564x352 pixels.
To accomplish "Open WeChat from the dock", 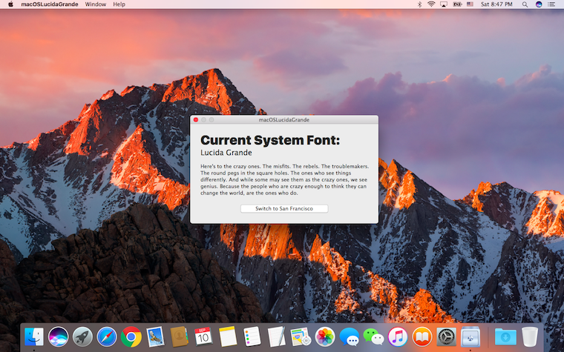I will tap(373, 336).
